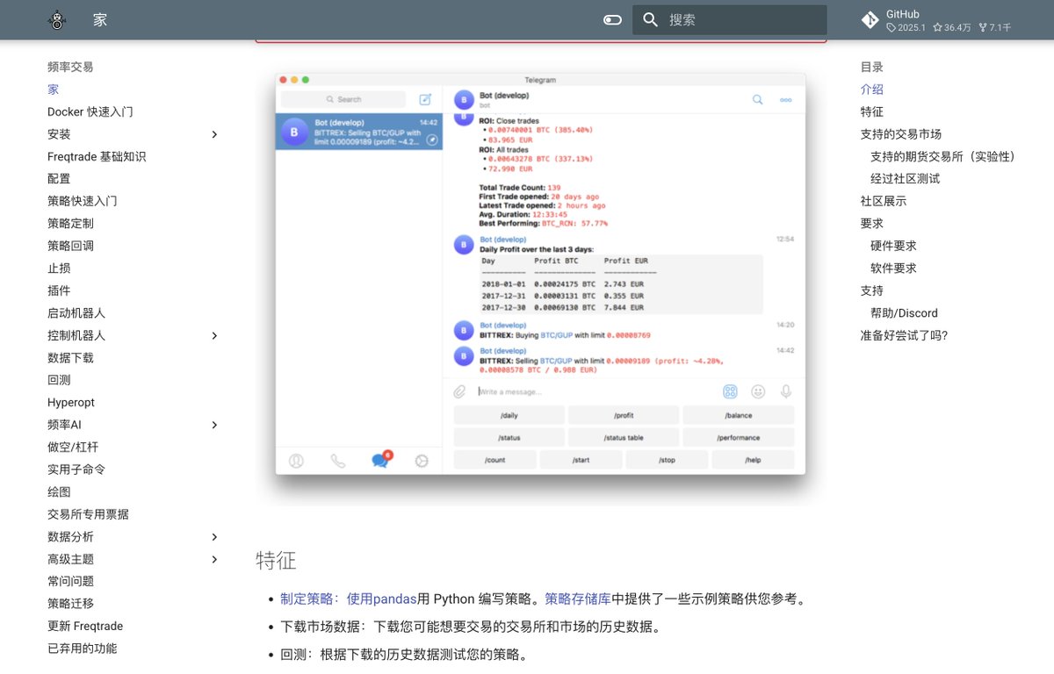The image size is (1054, 674).
Task: Click the in-chat search magnifier in Telegram window
Action: pyautogui.click(x=757, y=100)
